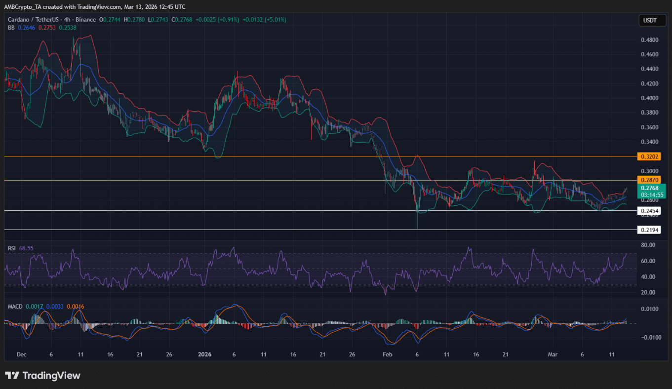Select the white 0.2454 price level label
Viewport: 672px width, 389px height.
pos(650,211)
